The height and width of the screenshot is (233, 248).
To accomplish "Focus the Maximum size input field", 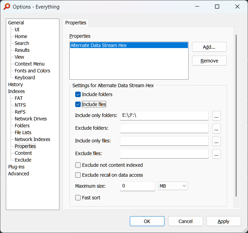I will tap(137, 186).
